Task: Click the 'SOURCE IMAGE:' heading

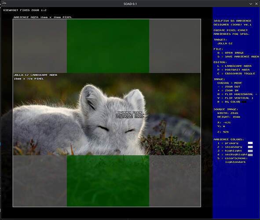Action: pos(226,109)
